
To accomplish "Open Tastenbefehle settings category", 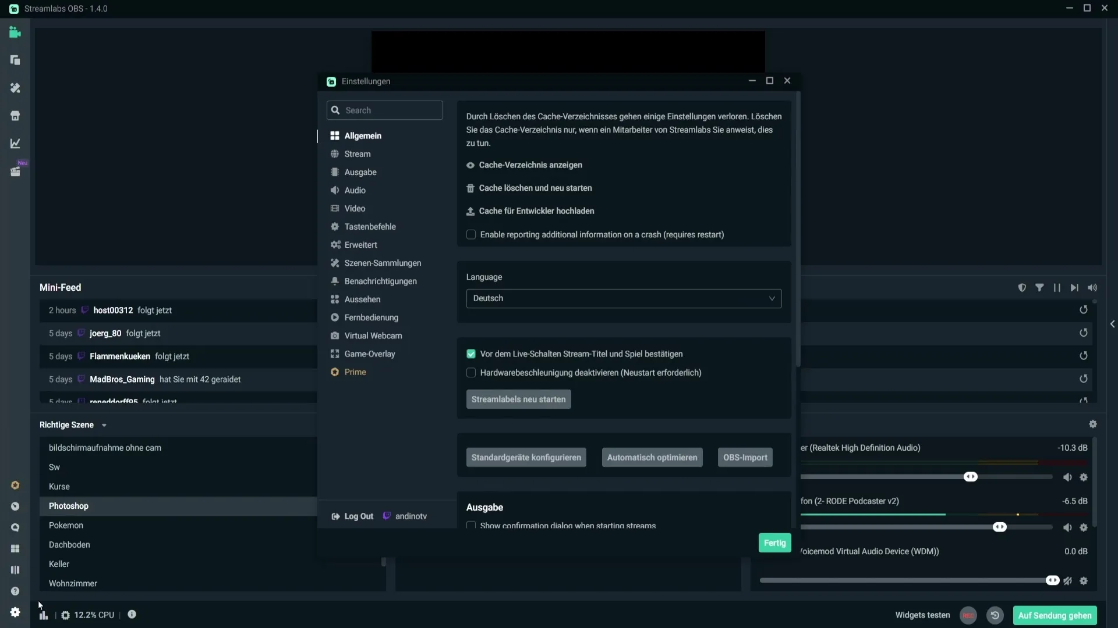I will [370, 227].
